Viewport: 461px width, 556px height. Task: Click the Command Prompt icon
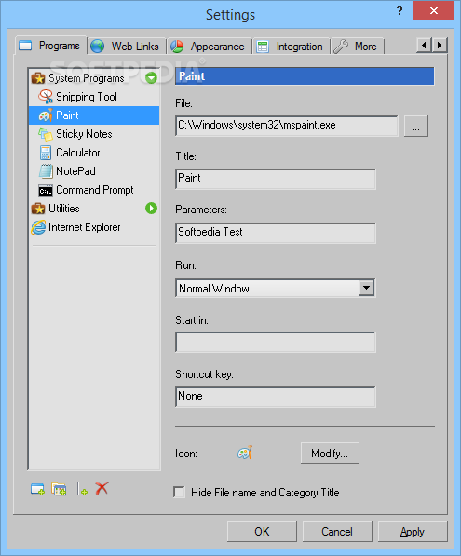(x=46, y=190)
